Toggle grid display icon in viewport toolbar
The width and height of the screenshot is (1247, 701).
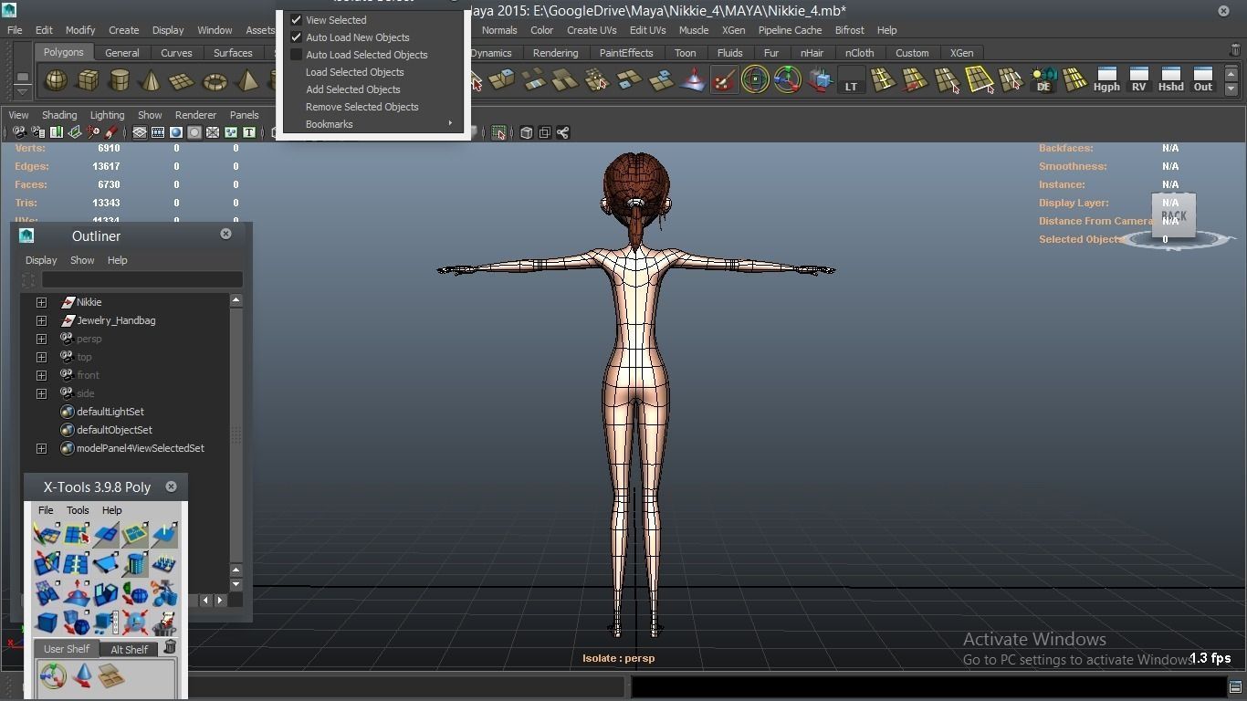(x=140, y=132)
